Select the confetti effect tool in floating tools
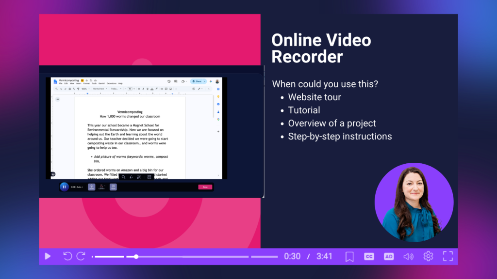497x279 pixels. point(139,177)
